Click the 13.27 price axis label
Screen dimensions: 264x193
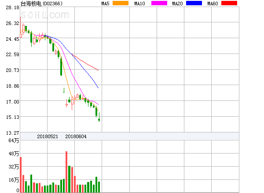(13, 133)
